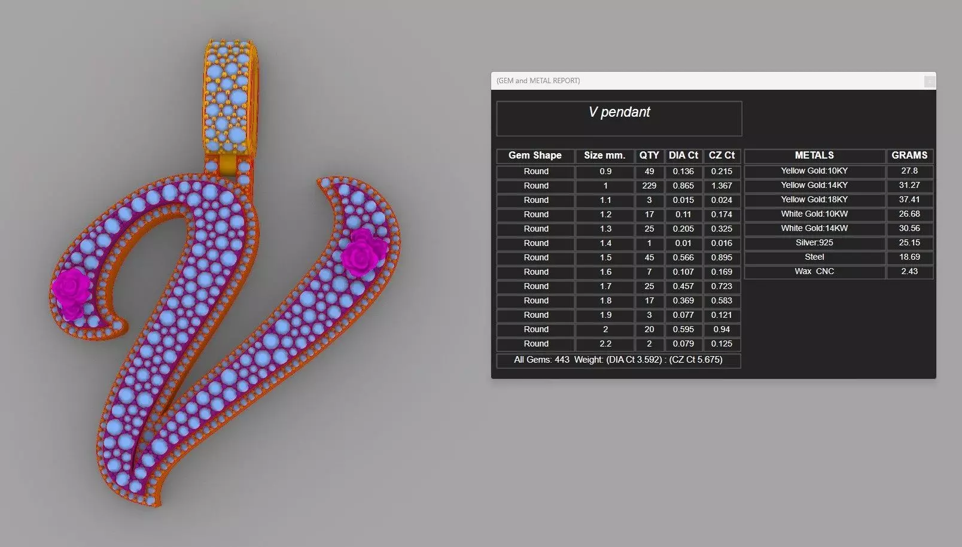Image resolution: width=962 pixels, height=547 pixels.
Task: Select the 'Yellow Gold:10KY' metal row
Action: [815, 171]
